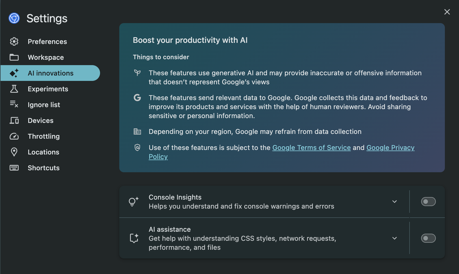The height and width of the screenshot is (274, 459).
Task: Enable the Console Insights toggle
Action: click(428, 202)
